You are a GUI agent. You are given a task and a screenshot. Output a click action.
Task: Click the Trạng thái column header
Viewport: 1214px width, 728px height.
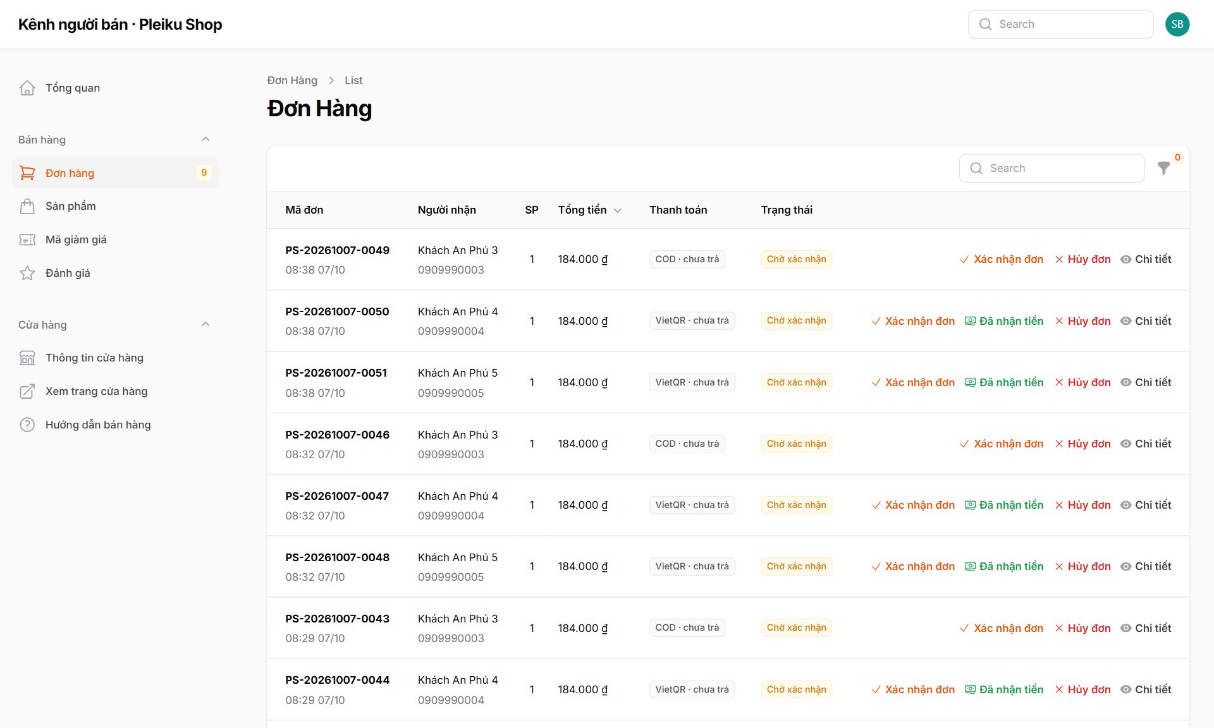tap(787, 210)
